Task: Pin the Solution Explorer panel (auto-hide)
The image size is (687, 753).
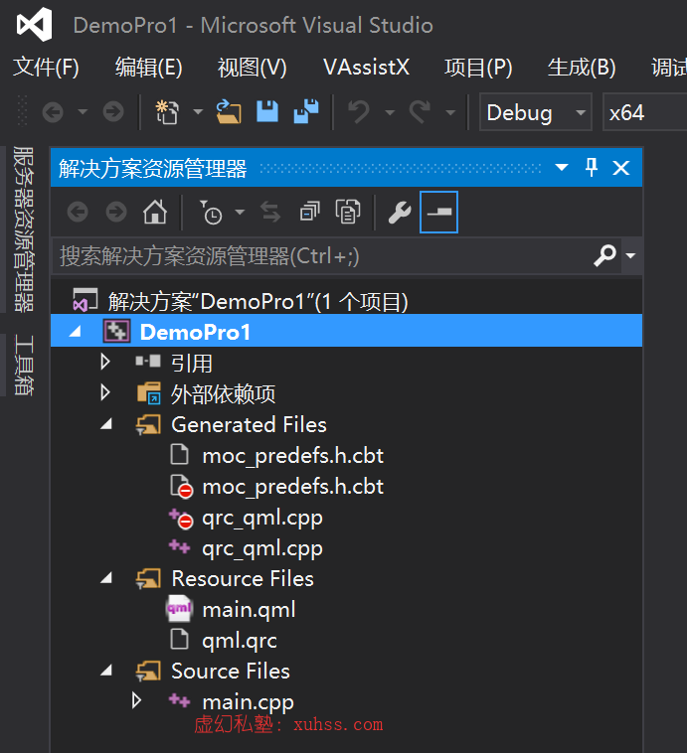Action: point(592,168)
